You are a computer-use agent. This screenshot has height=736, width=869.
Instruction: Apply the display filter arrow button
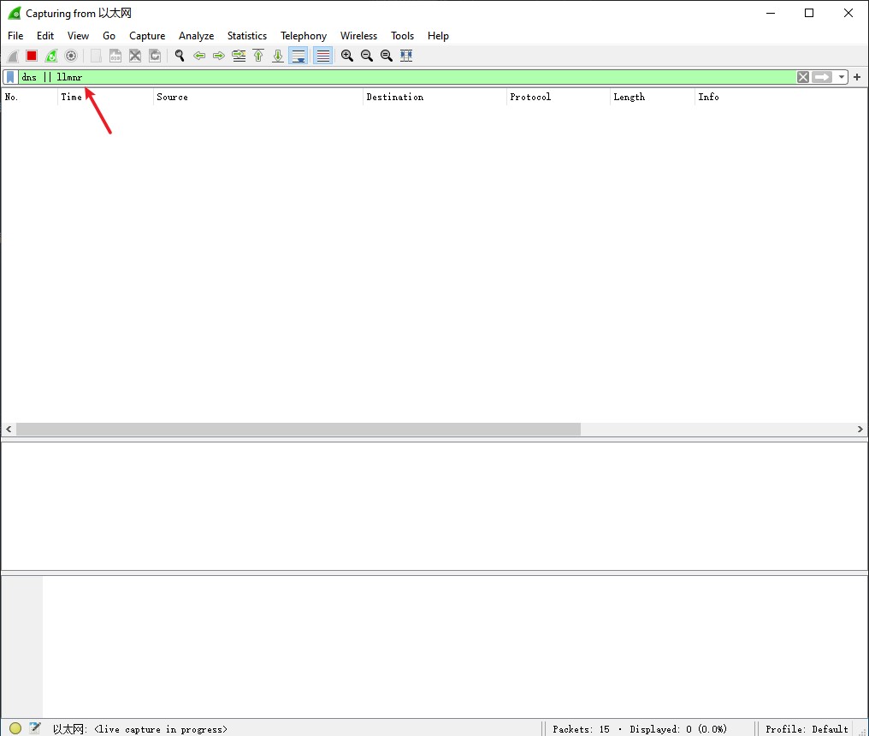(823, 77)
